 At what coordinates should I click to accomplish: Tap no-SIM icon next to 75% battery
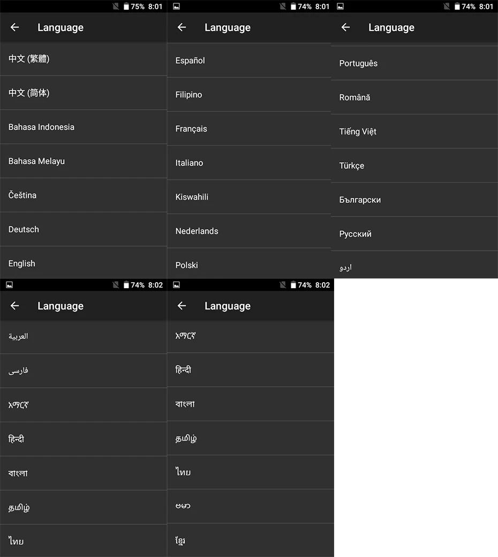(x=116, y=6)
